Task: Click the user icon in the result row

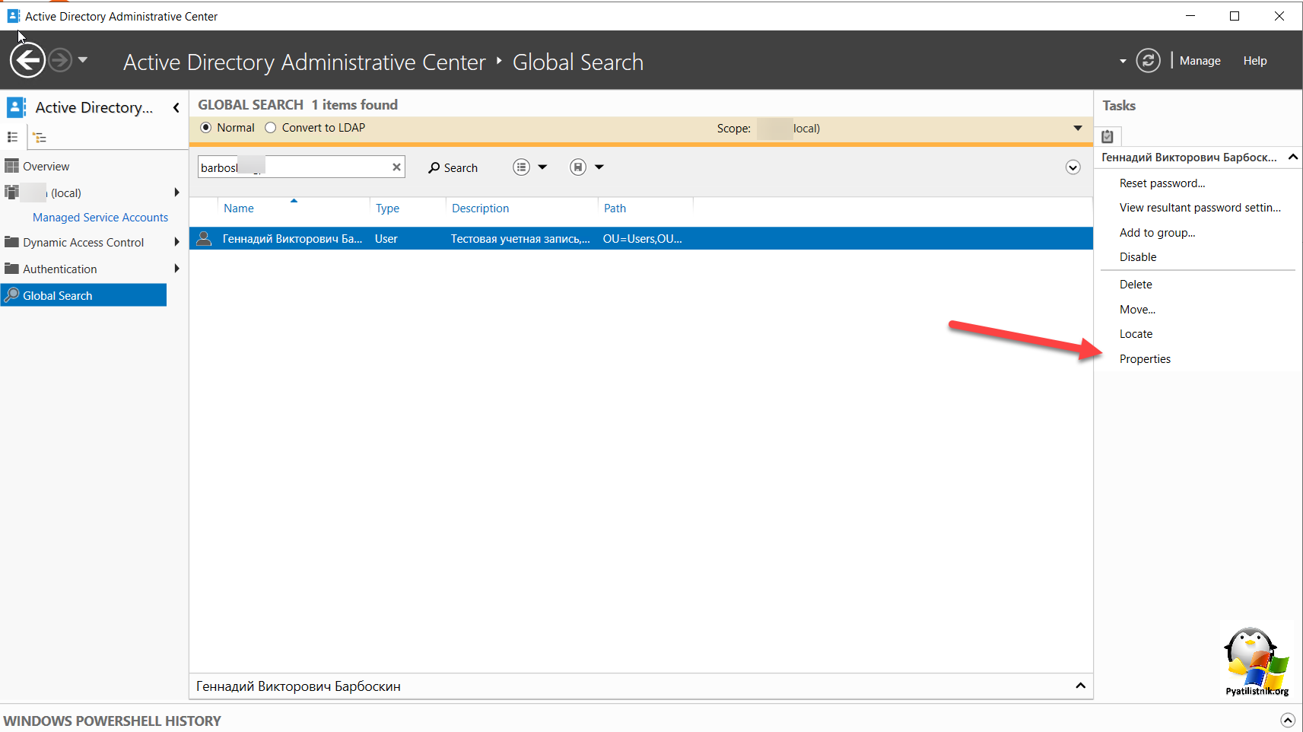Action: click(204, 238)
